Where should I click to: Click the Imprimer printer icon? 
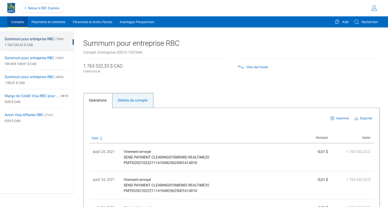point(332,118)
